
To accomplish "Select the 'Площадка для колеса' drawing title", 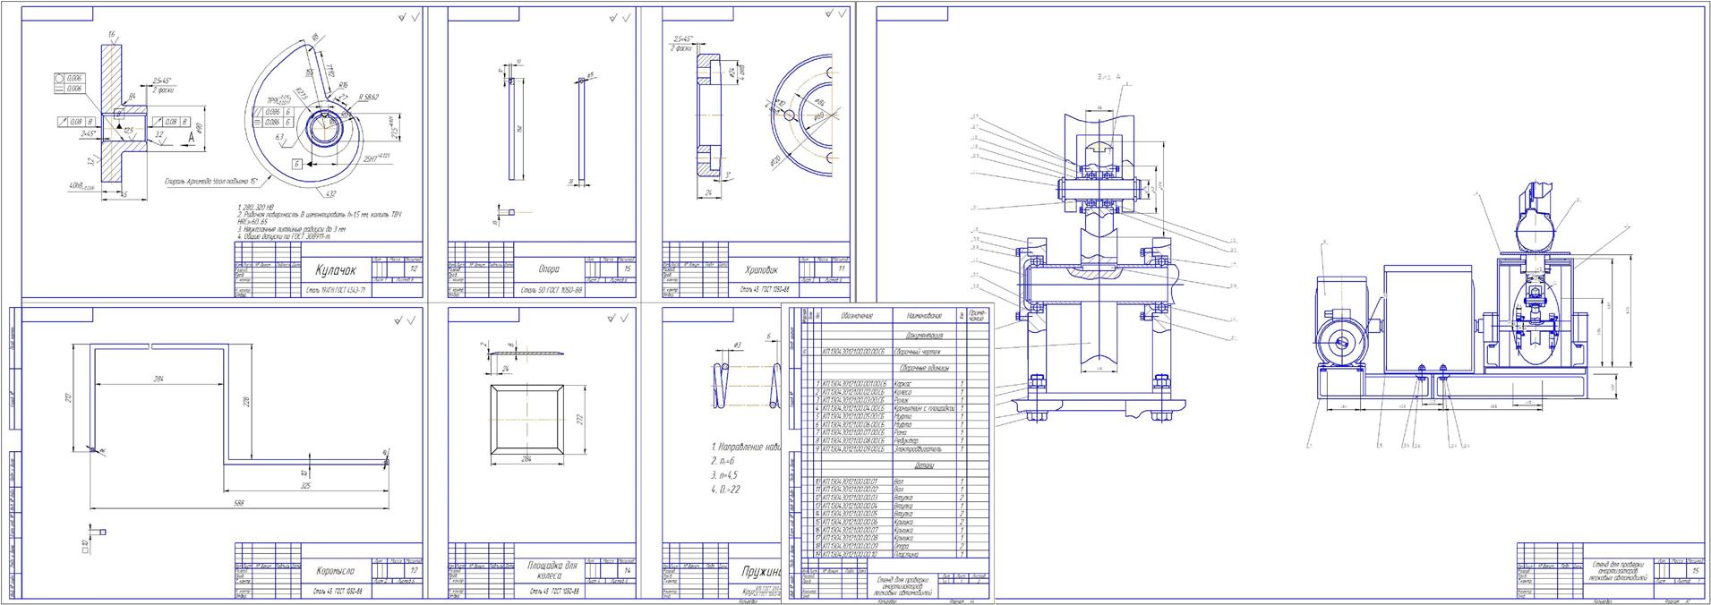I will [x=552, y=571].
